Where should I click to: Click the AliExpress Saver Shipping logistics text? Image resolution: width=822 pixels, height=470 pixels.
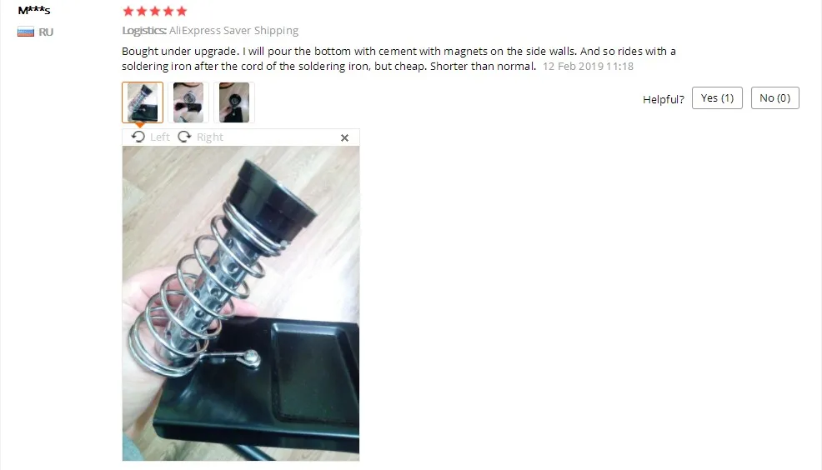(x=233, y=30)
